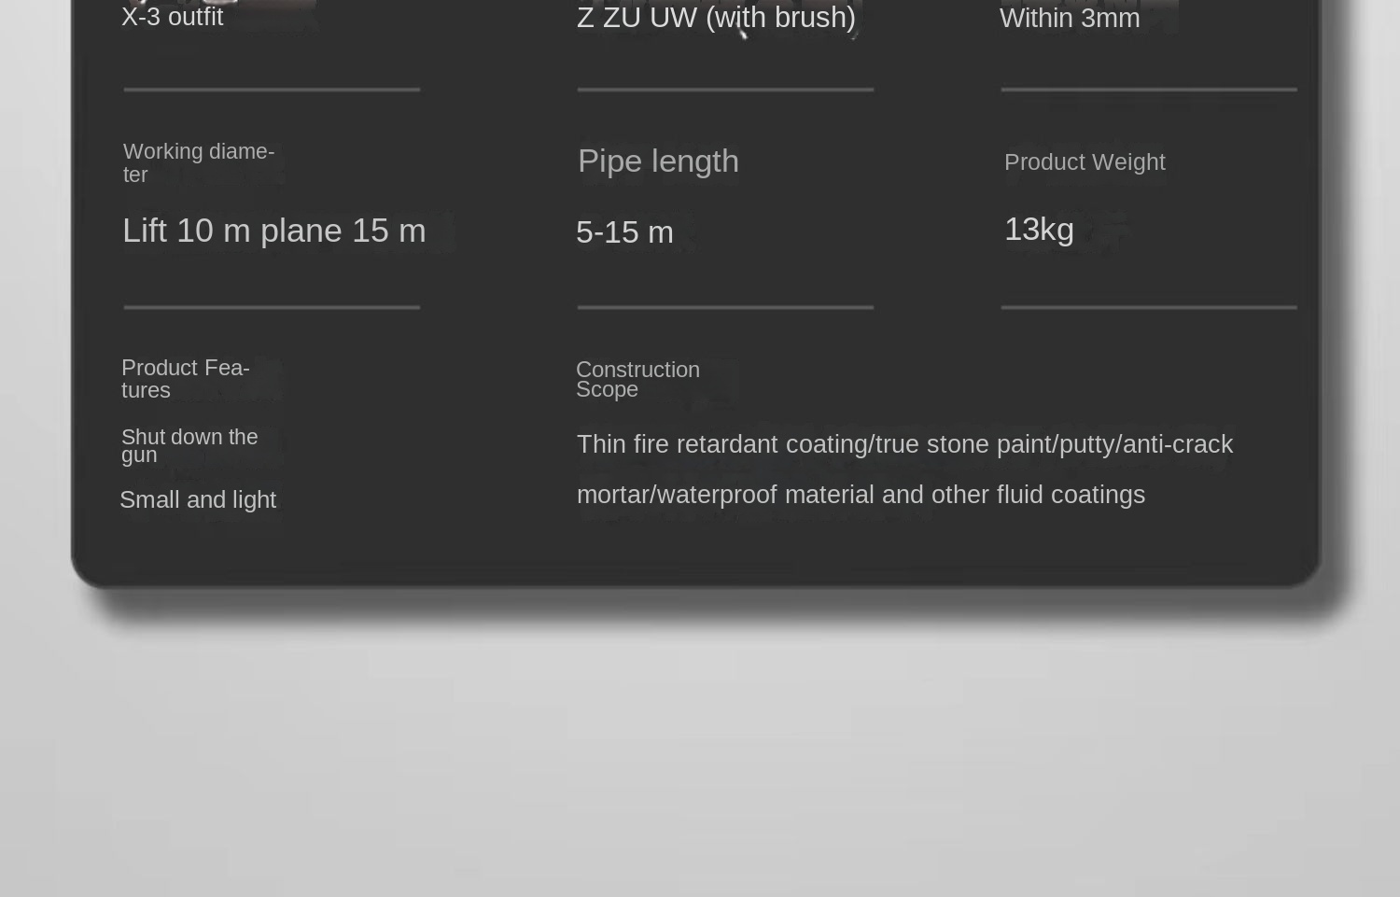Select the 'Z ZU UW (with brush)' value
This screenshot has height=897, width=1400.
tap(716, 17)
